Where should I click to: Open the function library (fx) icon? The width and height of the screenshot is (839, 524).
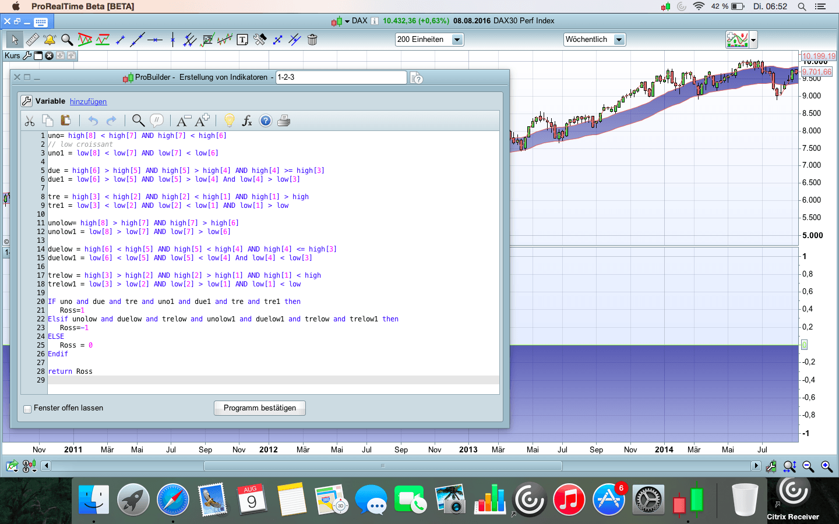[x=247, y=121]
